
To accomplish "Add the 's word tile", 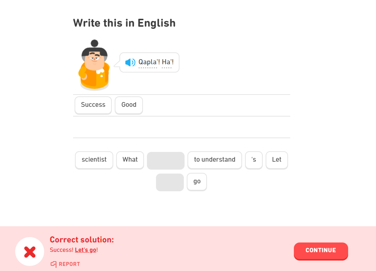I will [254, 160].
